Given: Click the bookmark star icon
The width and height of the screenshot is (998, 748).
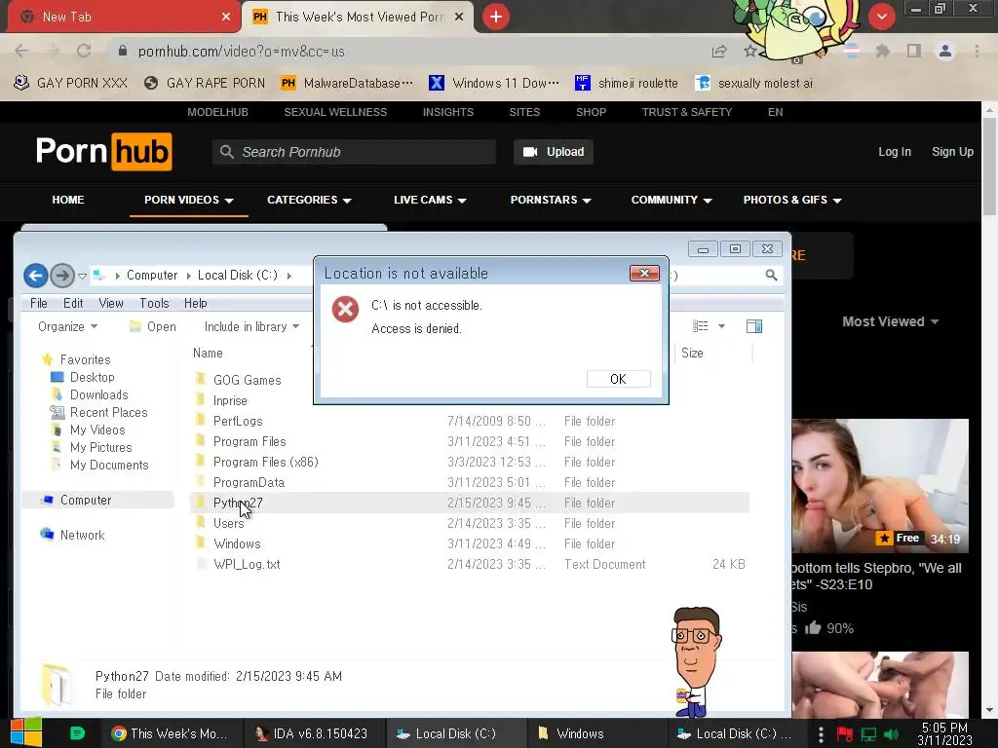Looking at the screenshot, I should coord(750,52).
